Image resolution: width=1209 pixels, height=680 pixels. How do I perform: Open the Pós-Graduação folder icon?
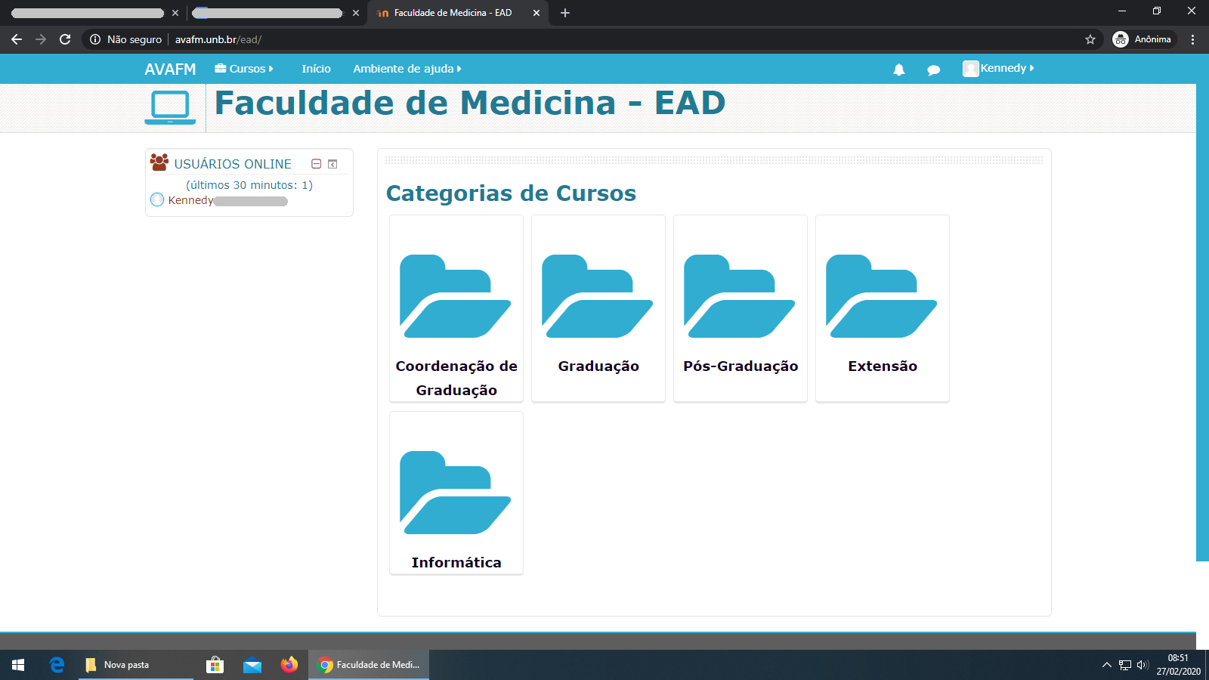tap(740, 296)
